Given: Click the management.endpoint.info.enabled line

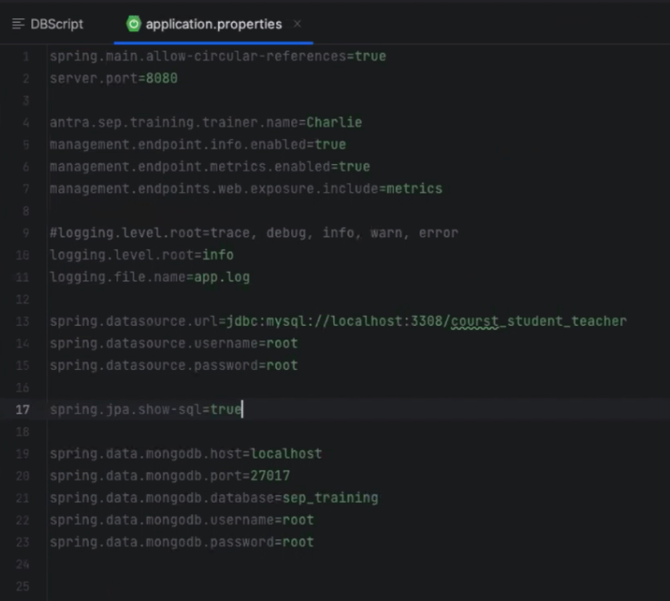Looking at the screenshot, I should [x=198, y=144].
